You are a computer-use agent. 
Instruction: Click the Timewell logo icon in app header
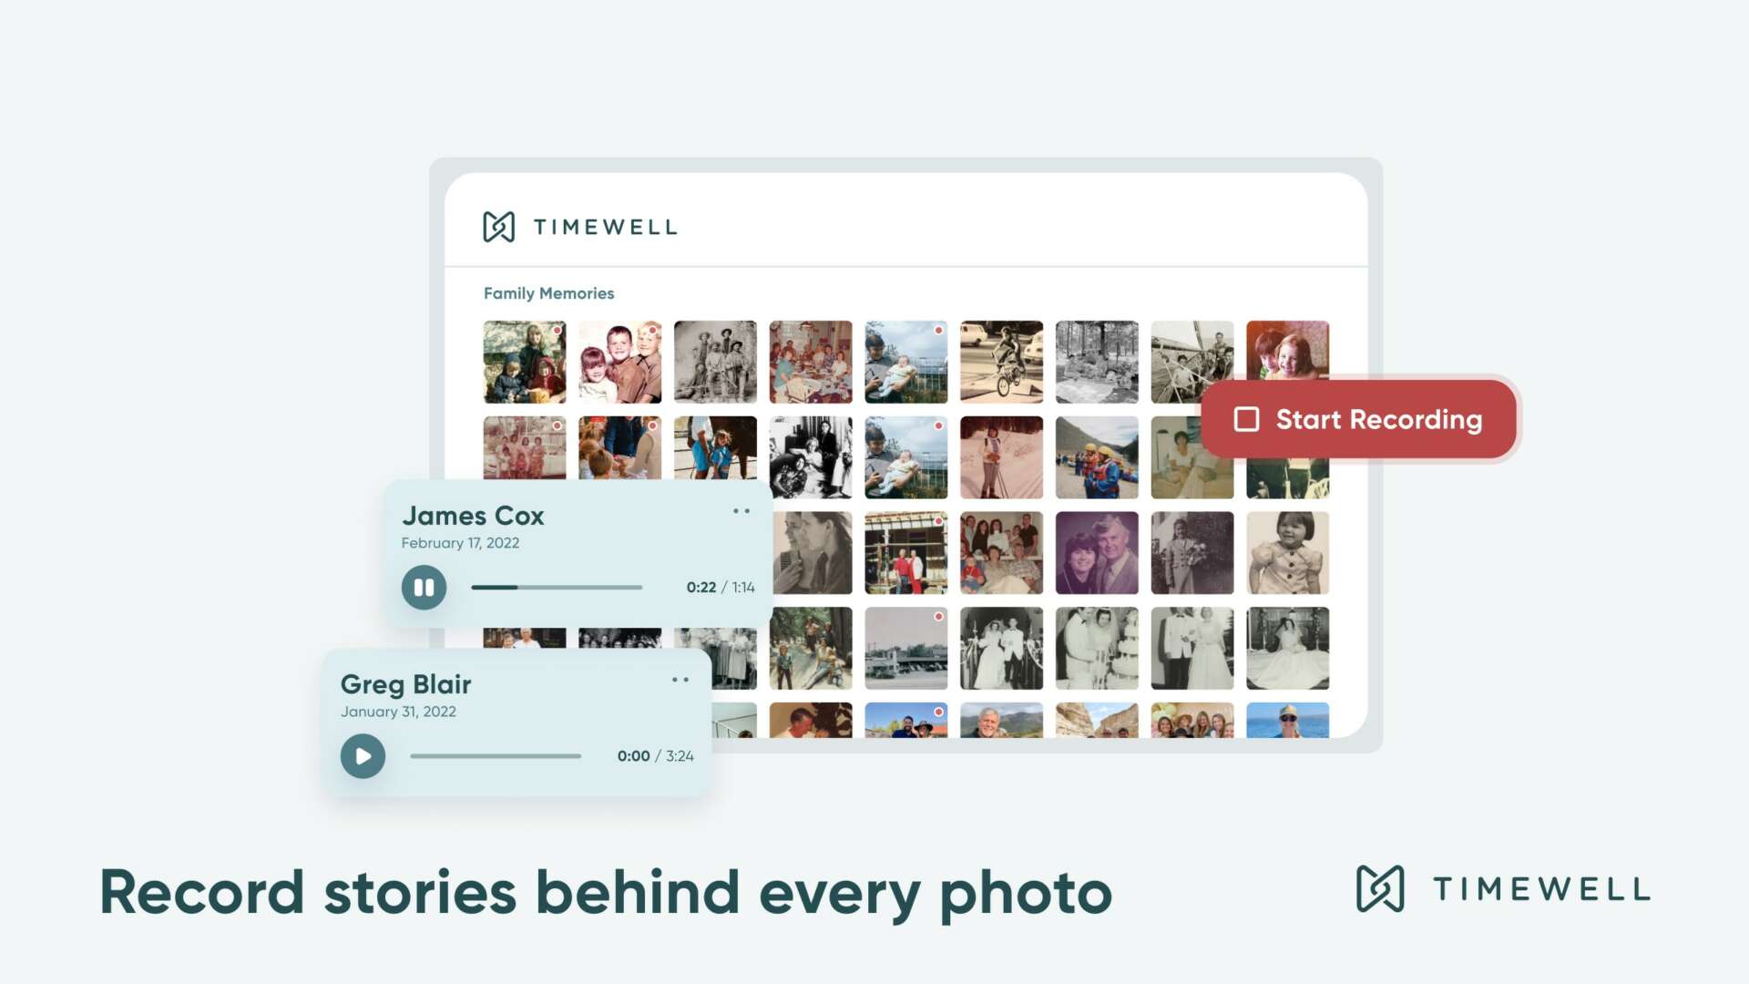click(x=498, y=227)
